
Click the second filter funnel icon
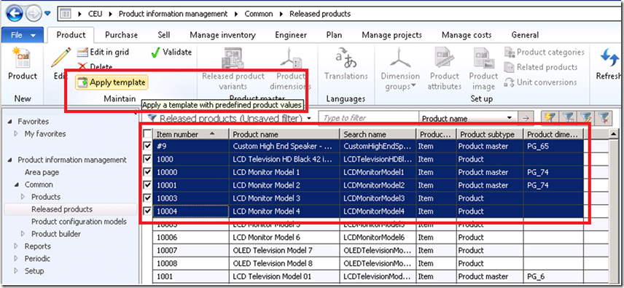click(568, 117)
